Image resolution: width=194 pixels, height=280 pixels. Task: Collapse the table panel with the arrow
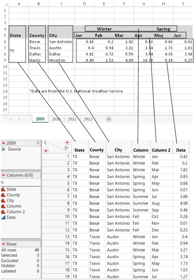point(39,143)
